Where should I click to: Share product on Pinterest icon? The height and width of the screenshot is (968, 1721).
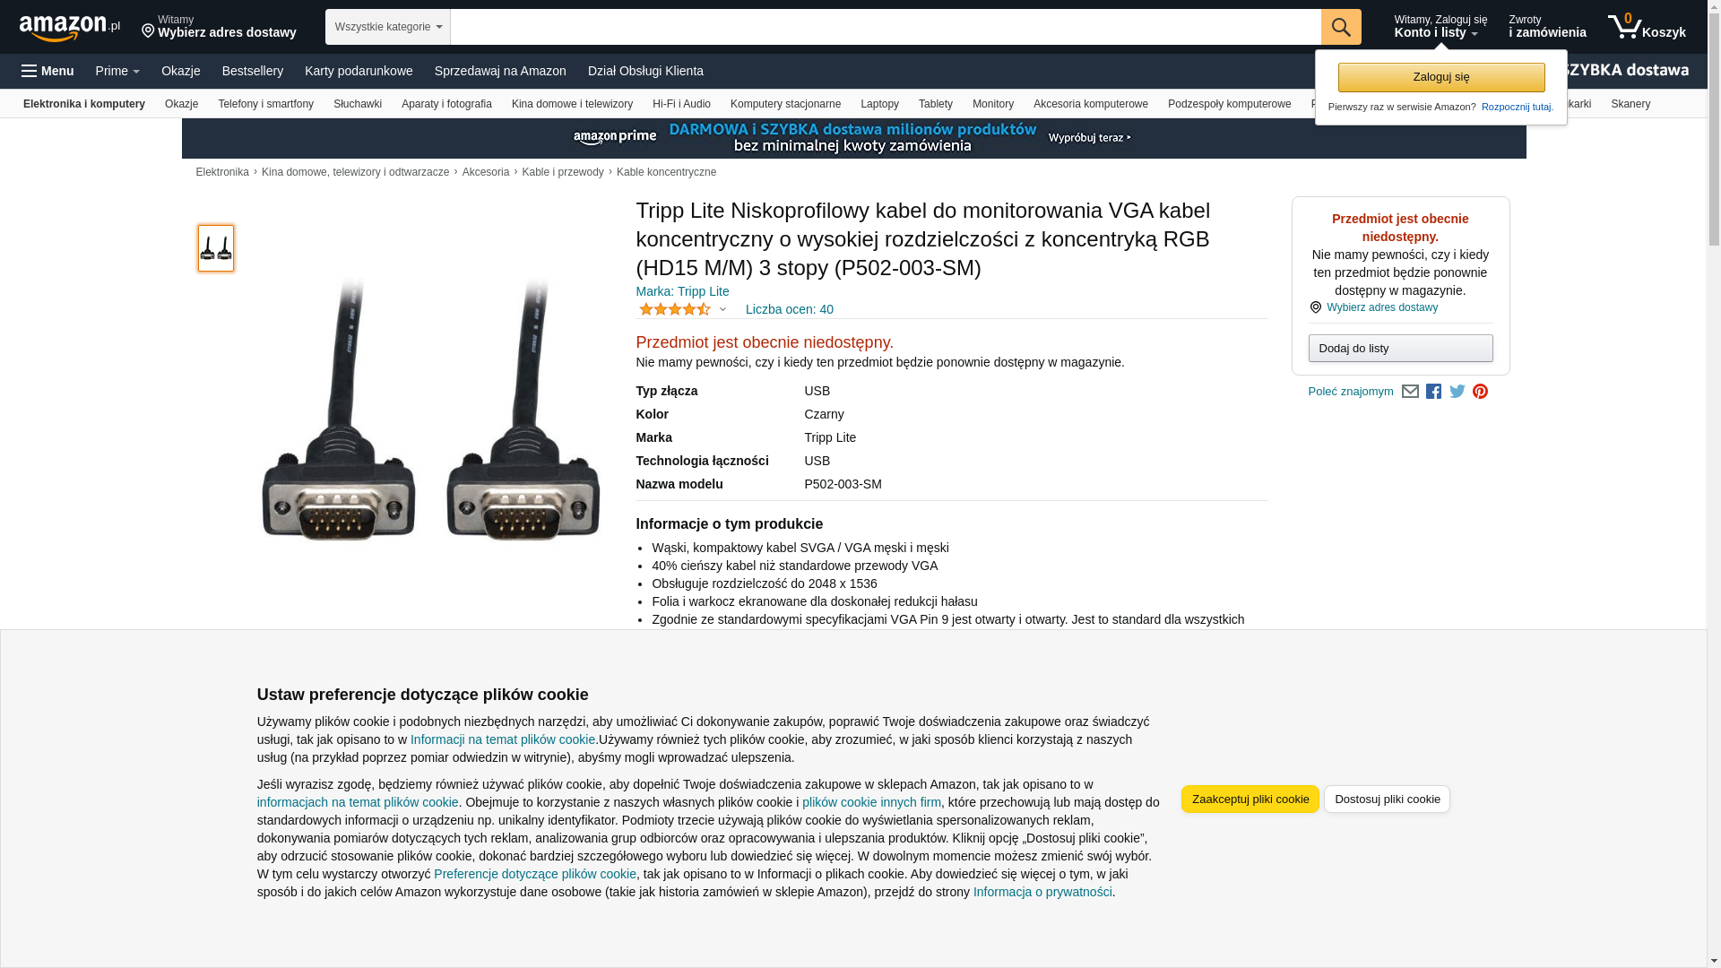(x=1481, y=392)
